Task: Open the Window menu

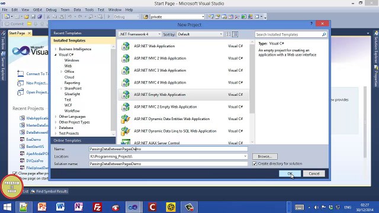Action: (x=114, y=9)
